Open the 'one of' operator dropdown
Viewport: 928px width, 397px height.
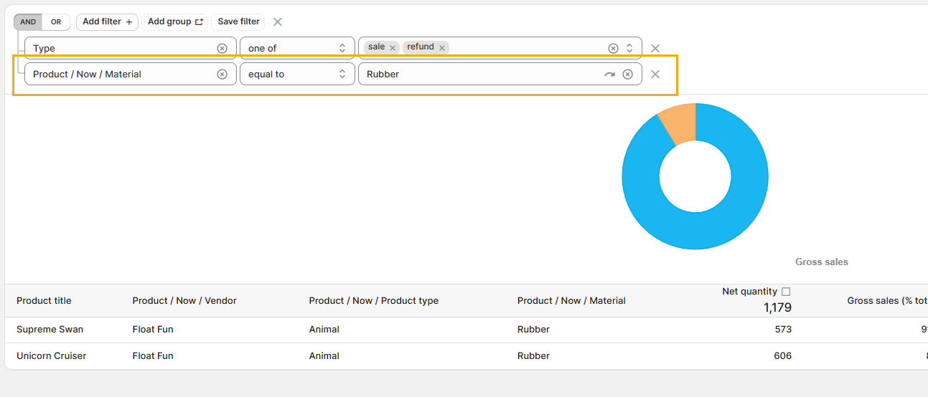[297, 48]
